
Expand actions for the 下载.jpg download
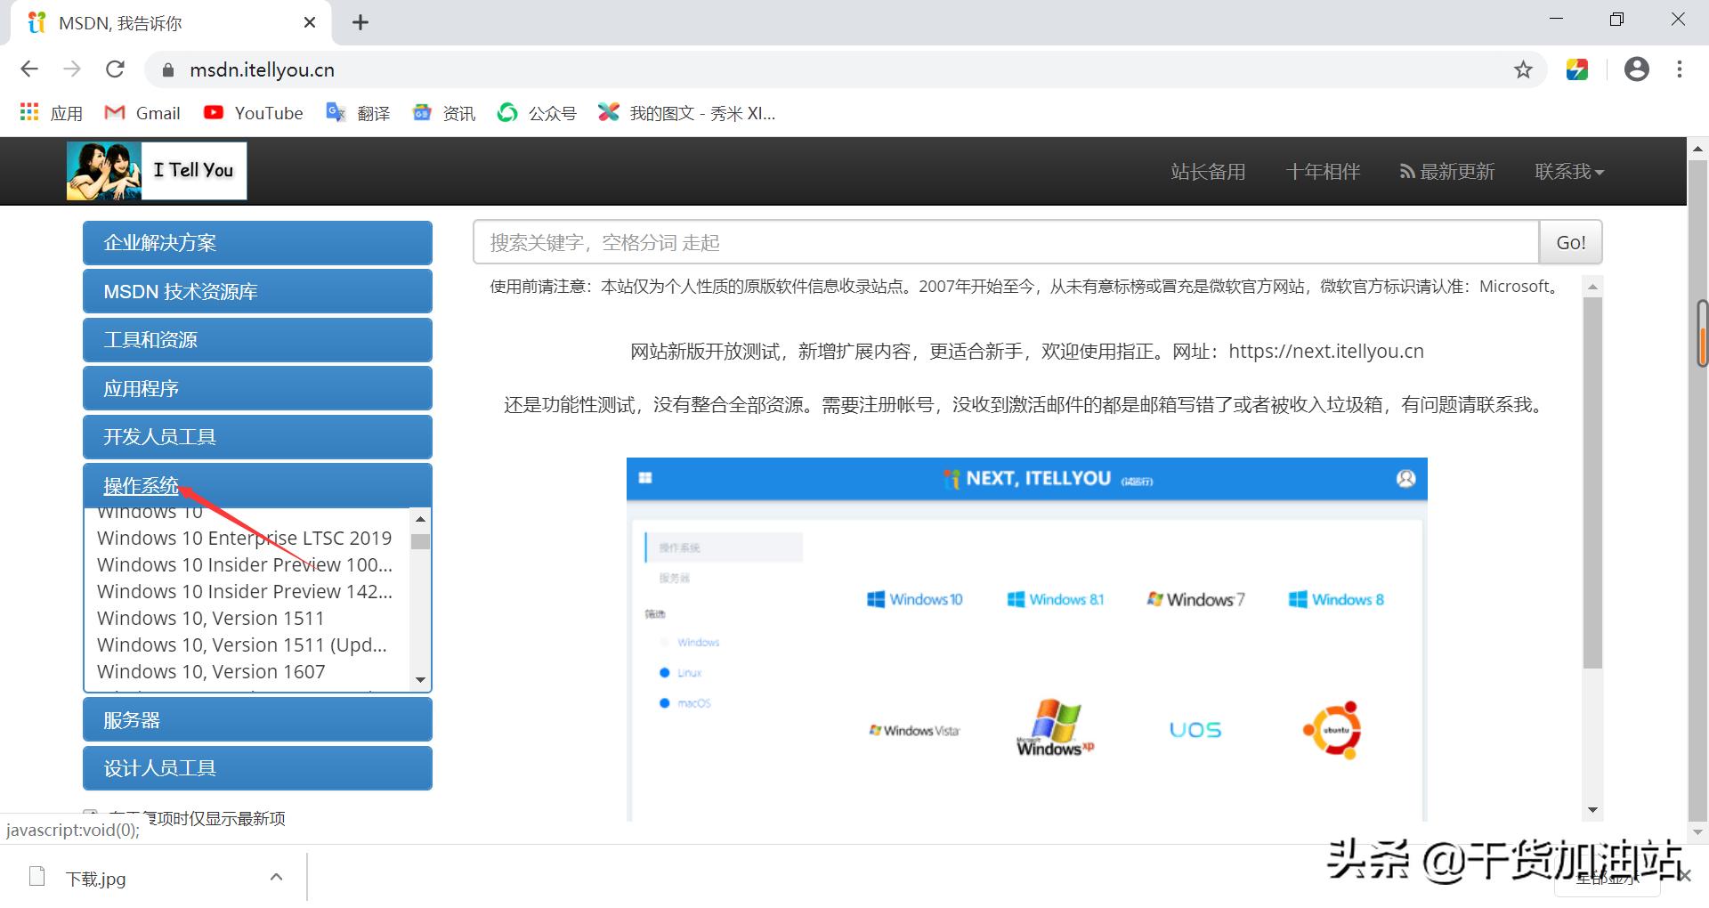click(276, 877)
